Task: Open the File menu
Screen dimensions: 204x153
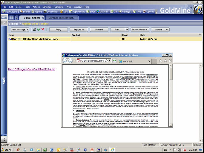Action: click(x=4, y=7)
